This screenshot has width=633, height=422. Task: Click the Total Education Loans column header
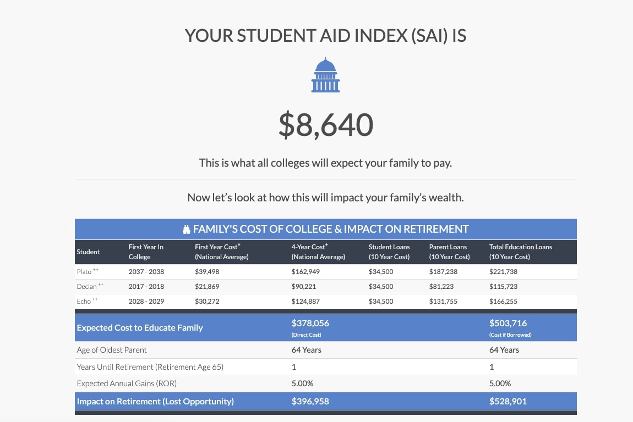[x=520, y=252]
